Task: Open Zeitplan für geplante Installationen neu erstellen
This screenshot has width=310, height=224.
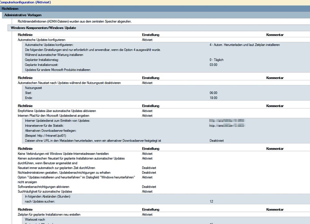Action: pos(51,215)
